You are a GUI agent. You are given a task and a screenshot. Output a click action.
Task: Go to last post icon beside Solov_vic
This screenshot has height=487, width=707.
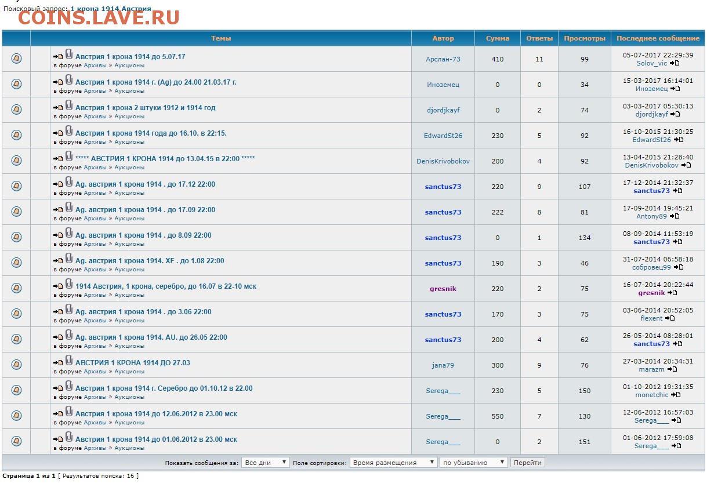[675, 63]
